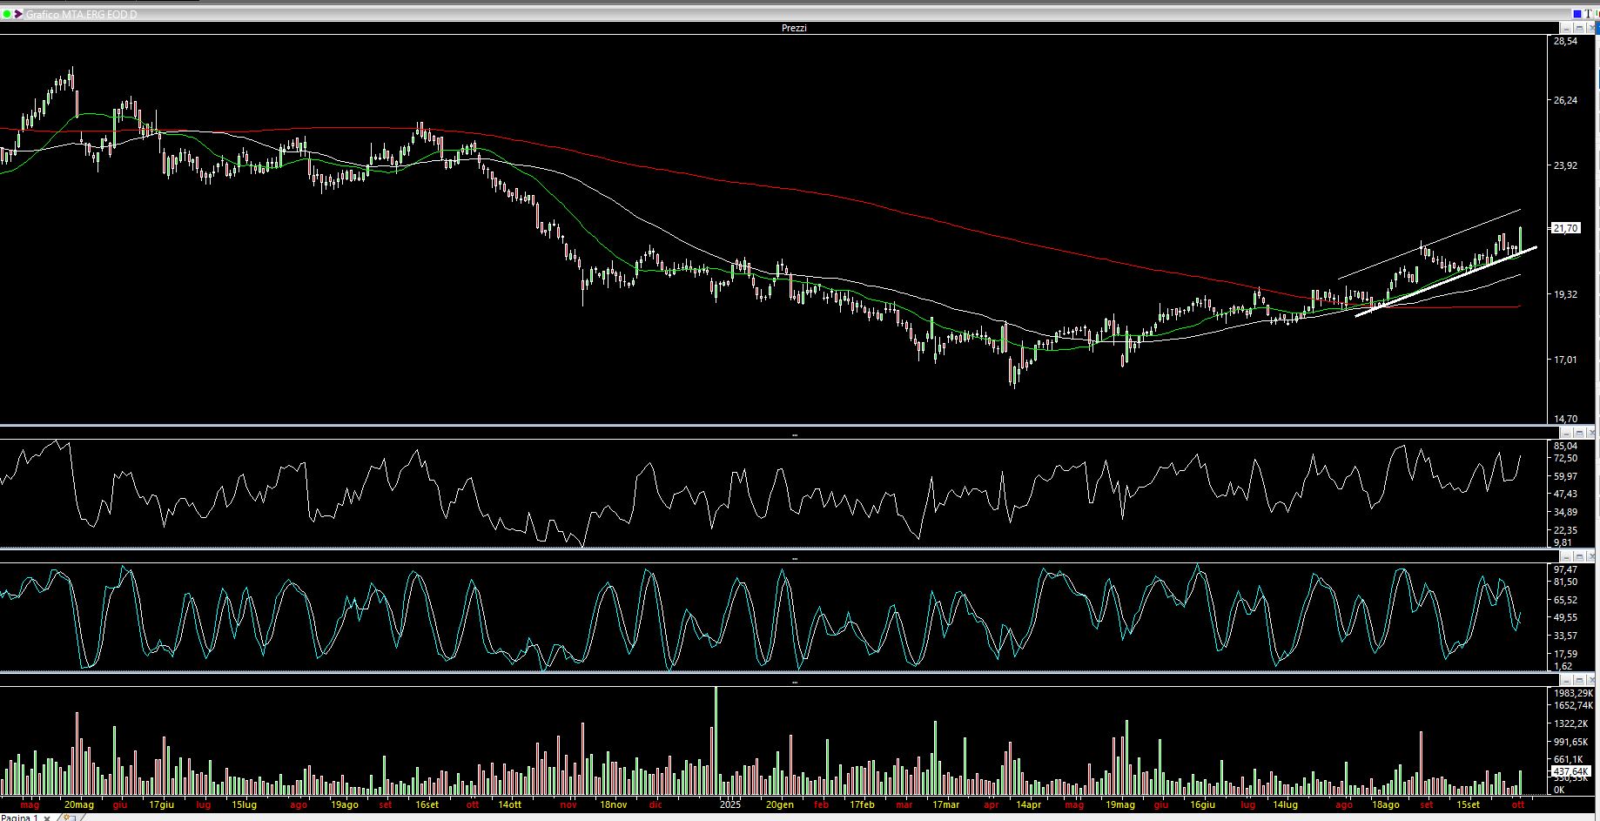The image size is (1600, 821).
Task: Select the thick white trendline on the chart
Action: [1445, 281]
